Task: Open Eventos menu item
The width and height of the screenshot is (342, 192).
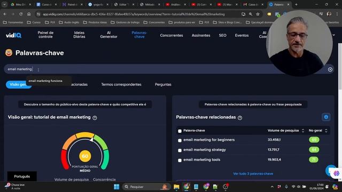Action: coord(242,35)
